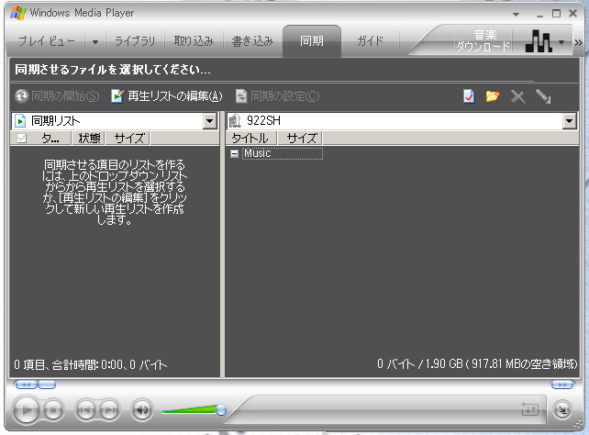Click the delete X icon in sync toolbar
This screenshot has width=589, height=435.
(517, 96)
